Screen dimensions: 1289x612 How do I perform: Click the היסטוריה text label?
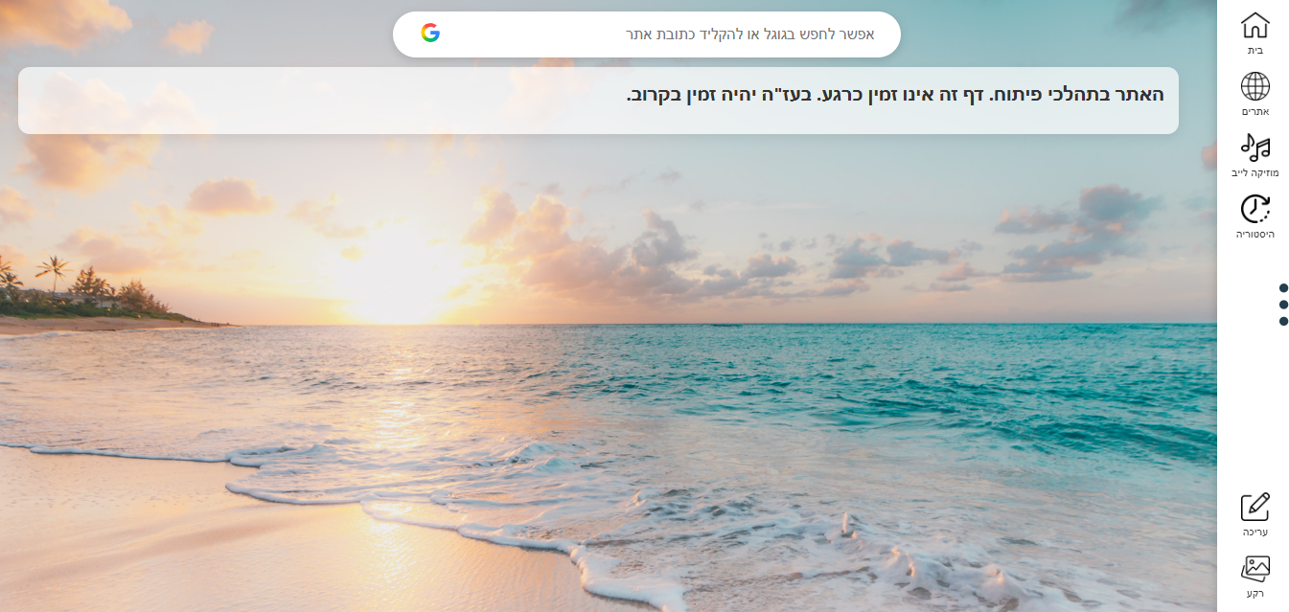coord(1254,234)
